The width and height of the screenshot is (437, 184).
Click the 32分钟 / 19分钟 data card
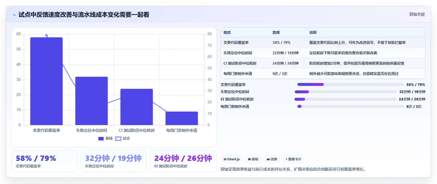114,161
